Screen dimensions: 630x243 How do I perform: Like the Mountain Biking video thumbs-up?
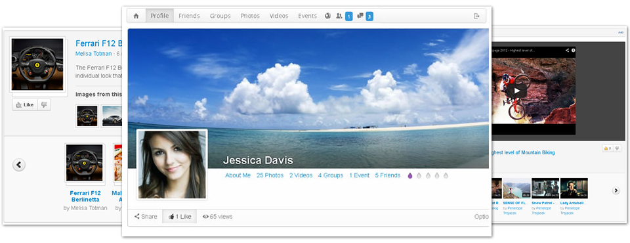pos(607,148)
